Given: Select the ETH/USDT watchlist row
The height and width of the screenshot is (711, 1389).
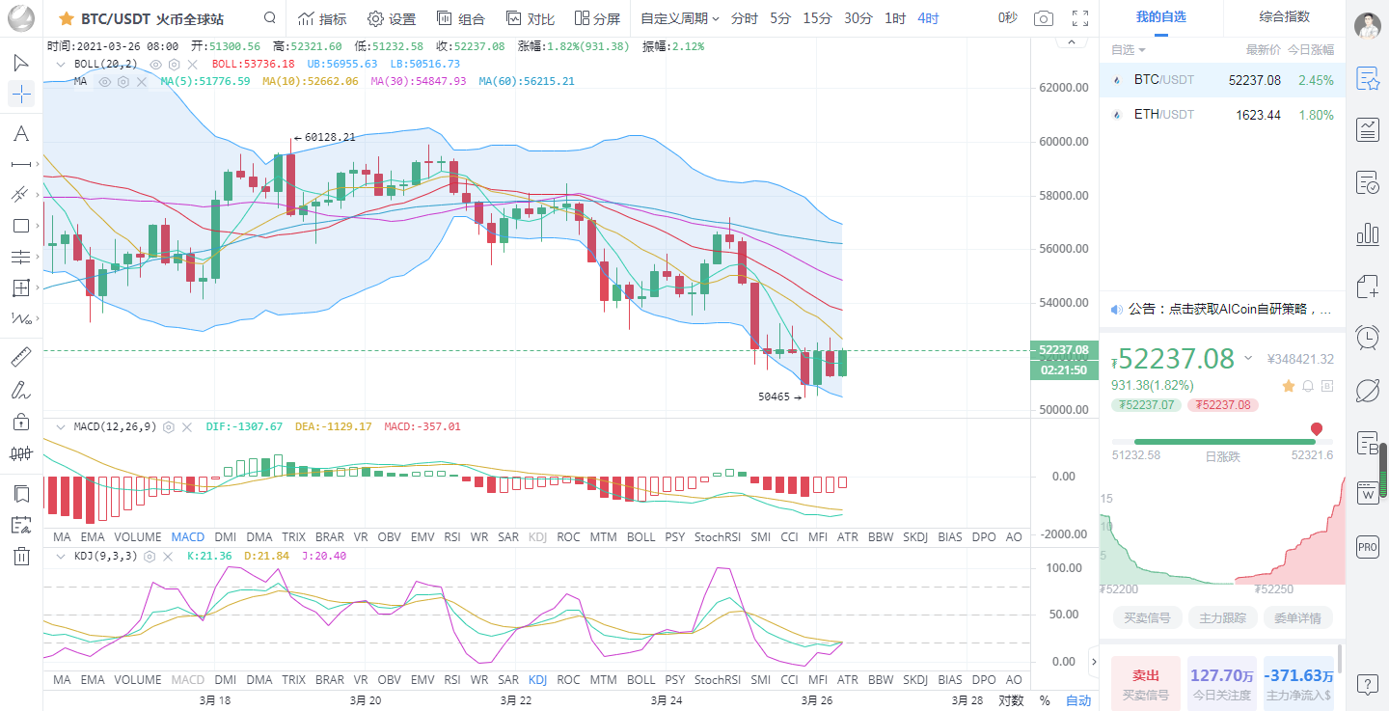Looking at the screenshot, I should pos(1222,115).
